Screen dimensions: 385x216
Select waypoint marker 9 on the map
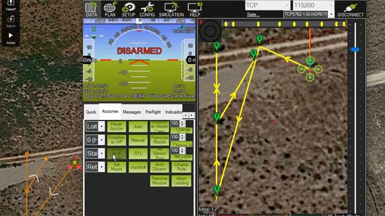[253, 54]
